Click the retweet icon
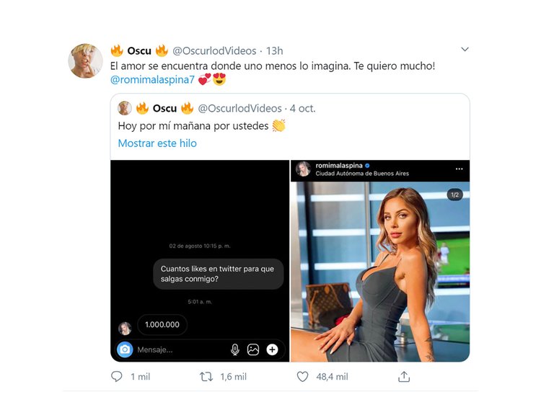The image size is (554, 415). [206, 376]
